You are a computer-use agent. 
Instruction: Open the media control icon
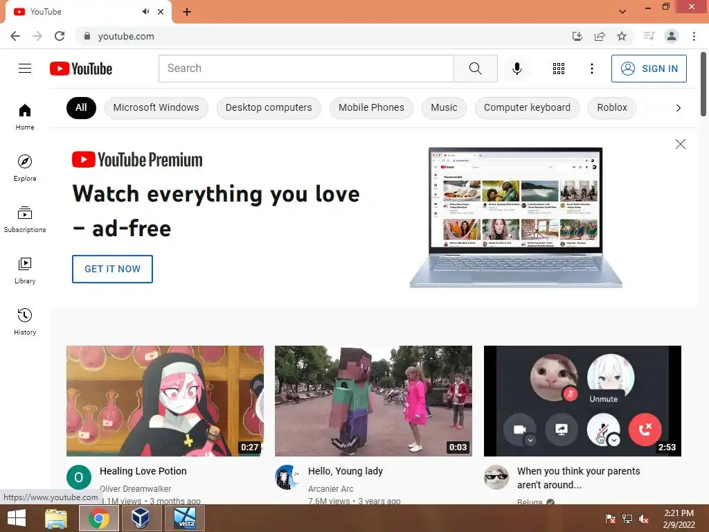pos(649,36)
